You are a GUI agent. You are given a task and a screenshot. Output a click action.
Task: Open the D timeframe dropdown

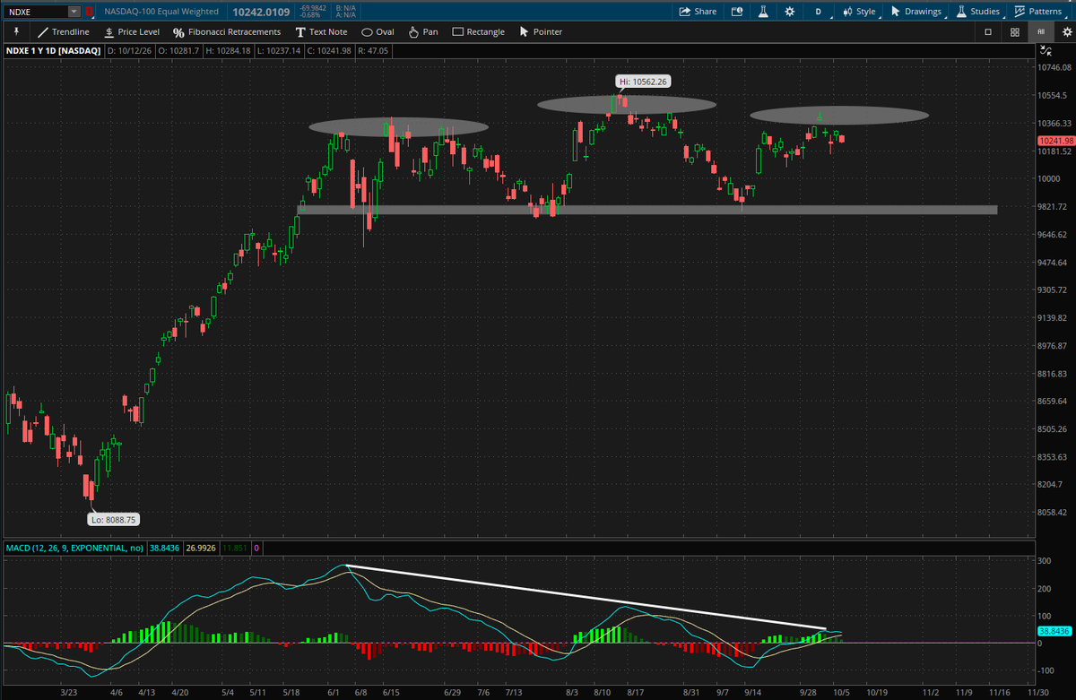tap(817, 12)
